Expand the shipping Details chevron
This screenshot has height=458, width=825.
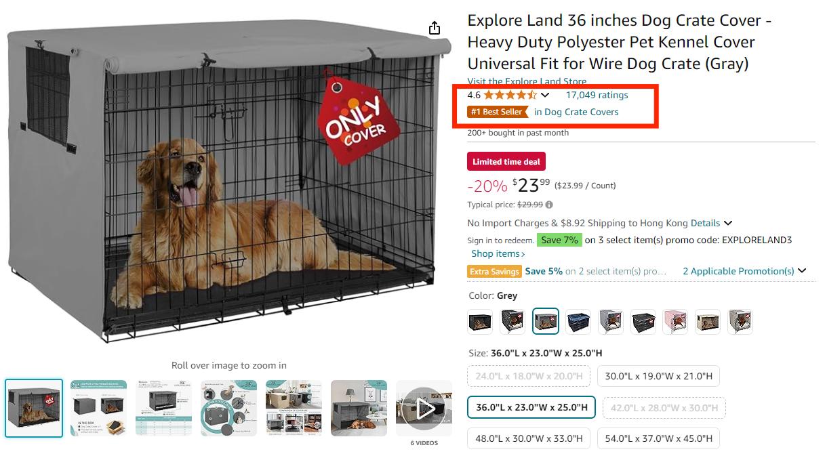pyautogui.click(x=728, y=223)
